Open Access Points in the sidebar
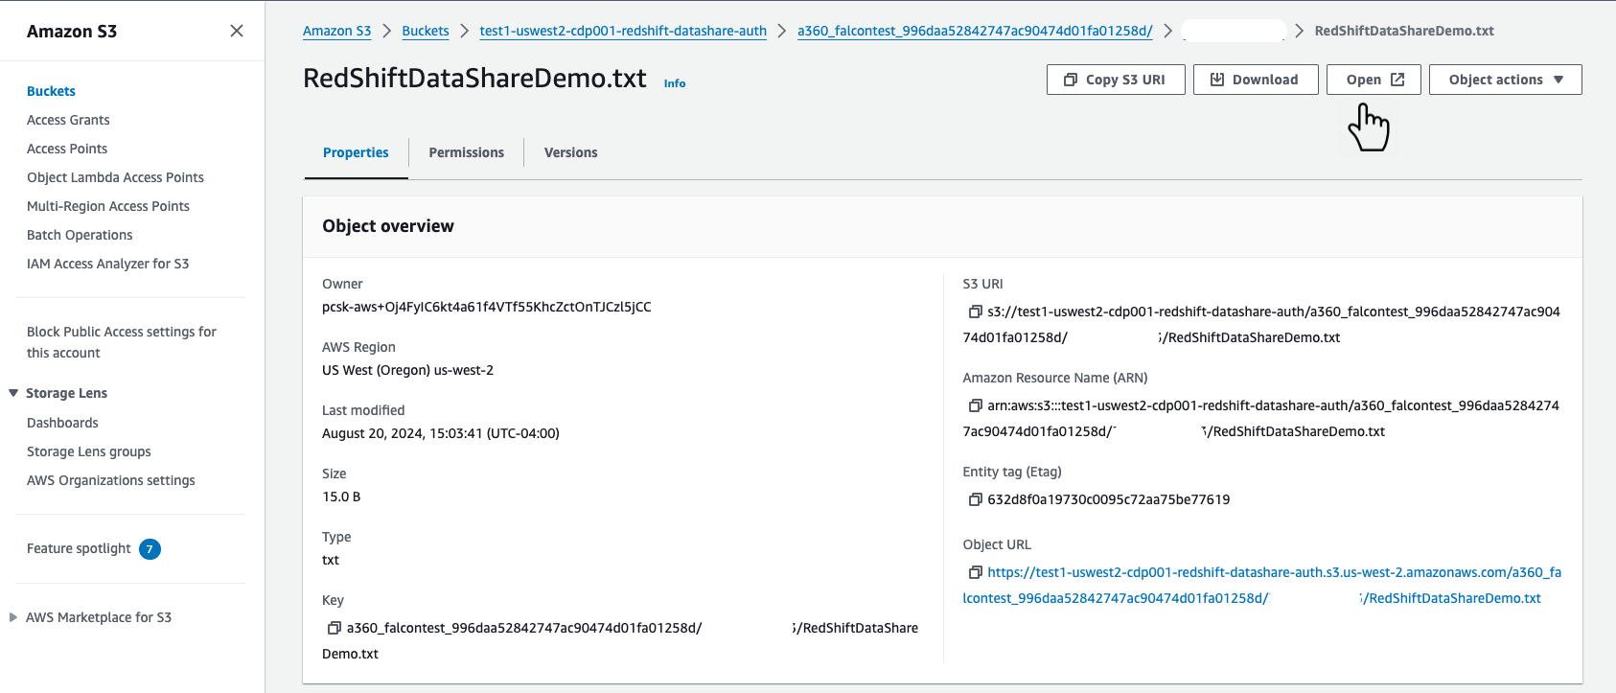 pyautogui.click(x=67, y=149)
